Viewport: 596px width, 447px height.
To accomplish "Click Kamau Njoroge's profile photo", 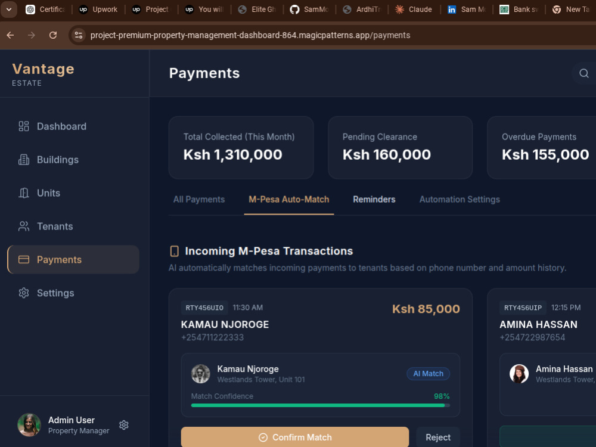I will coord(201,374).
